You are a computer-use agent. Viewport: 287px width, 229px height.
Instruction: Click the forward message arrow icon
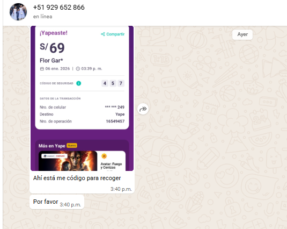pos(143,109)
